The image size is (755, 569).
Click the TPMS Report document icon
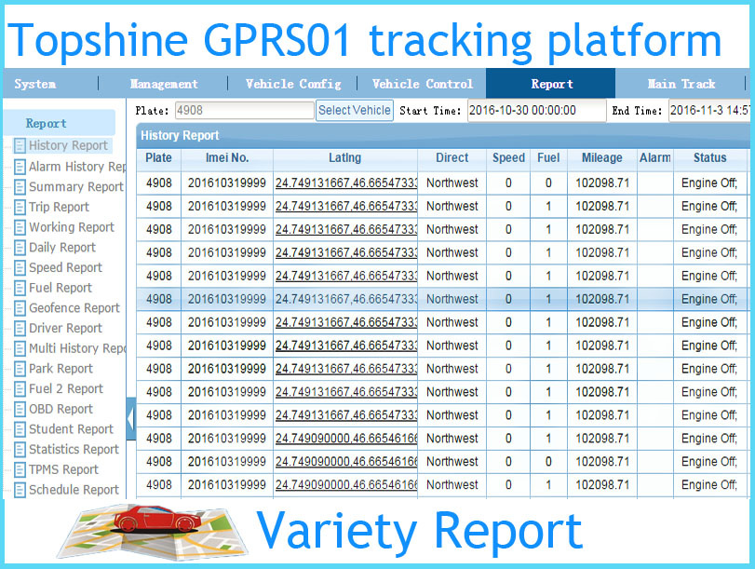20,469
